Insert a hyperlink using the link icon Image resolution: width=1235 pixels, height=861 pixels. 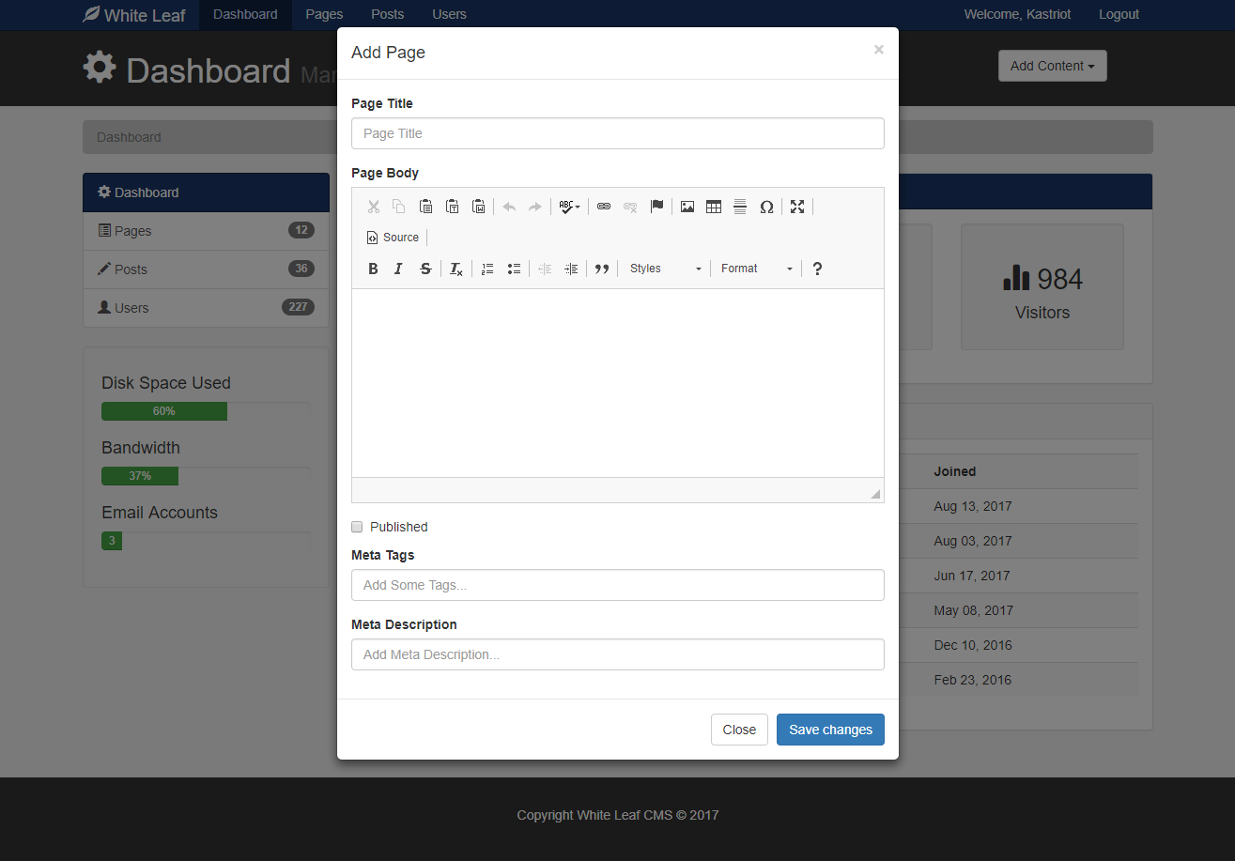pyautogui.click(x=603, y=206)
